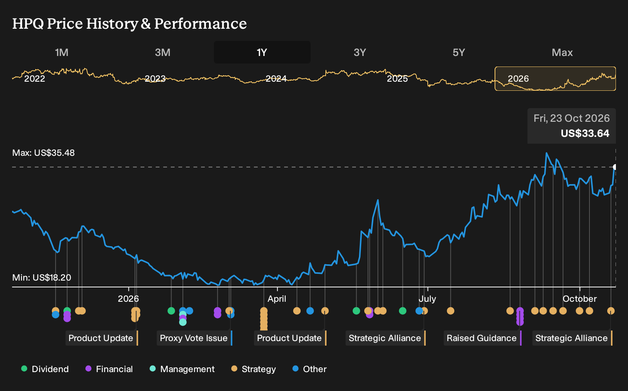Click the US$33.64 price in tooltip
Screen dimensions: 628x391
coord(585,133)
